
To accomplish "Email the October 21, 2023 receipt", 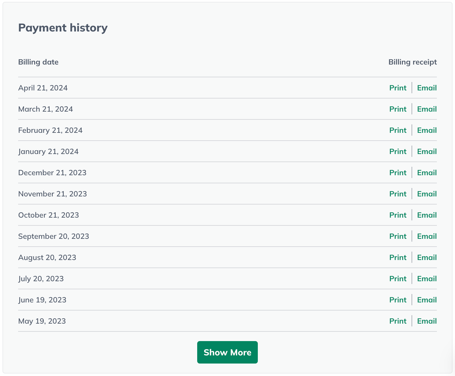I will point(427,215).
